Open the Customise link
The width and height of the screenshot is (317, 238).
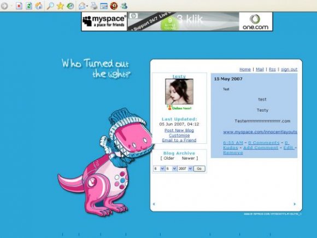[179, 135]
